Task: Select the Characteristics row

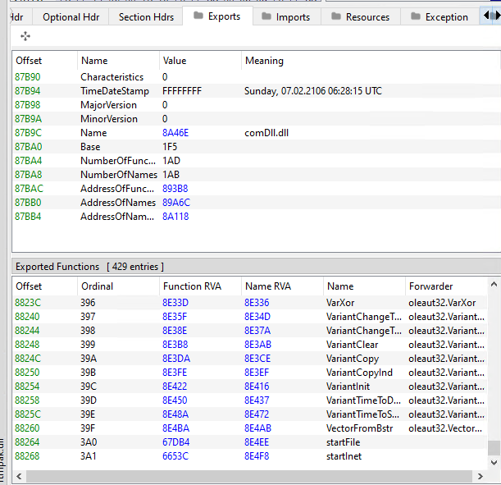Action: coord(256,77)
